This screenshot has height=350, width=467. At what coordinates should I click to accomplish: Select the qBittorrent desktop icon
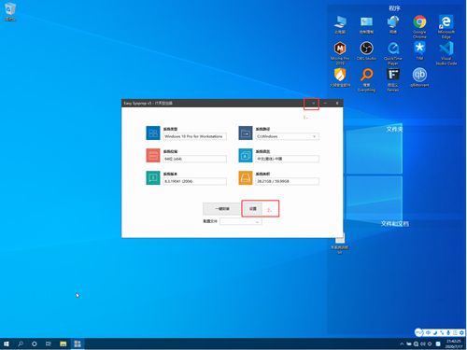coord(419,77)
